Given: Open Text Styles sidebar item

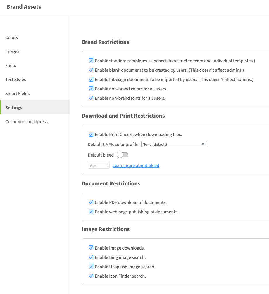Looking at the screenshot, I should point(35,80).
